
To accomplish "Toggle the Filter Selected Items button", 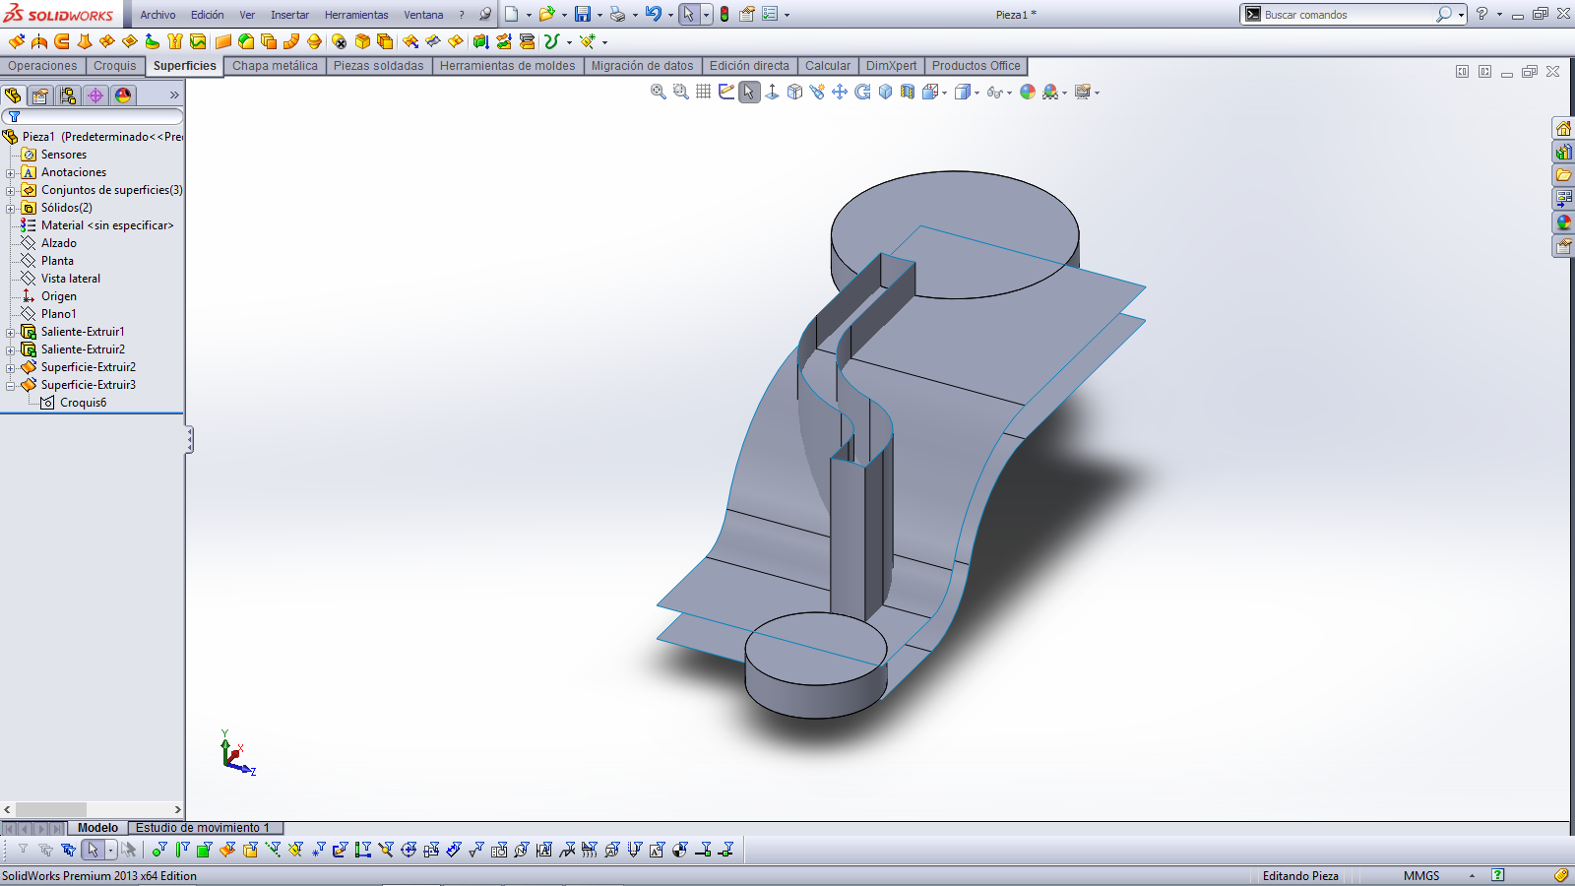I will click(x=23, y=850).
